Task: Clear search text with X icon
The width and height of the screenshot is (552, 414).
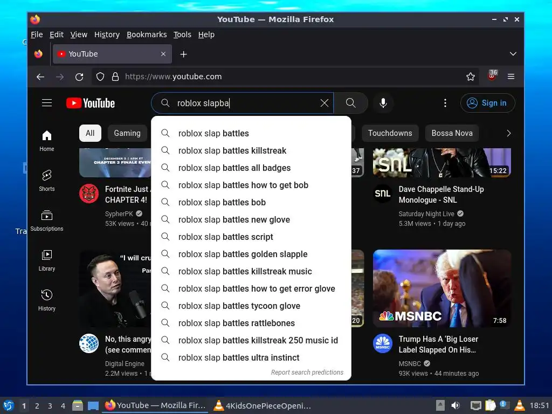Action: [x=324, y=103]
